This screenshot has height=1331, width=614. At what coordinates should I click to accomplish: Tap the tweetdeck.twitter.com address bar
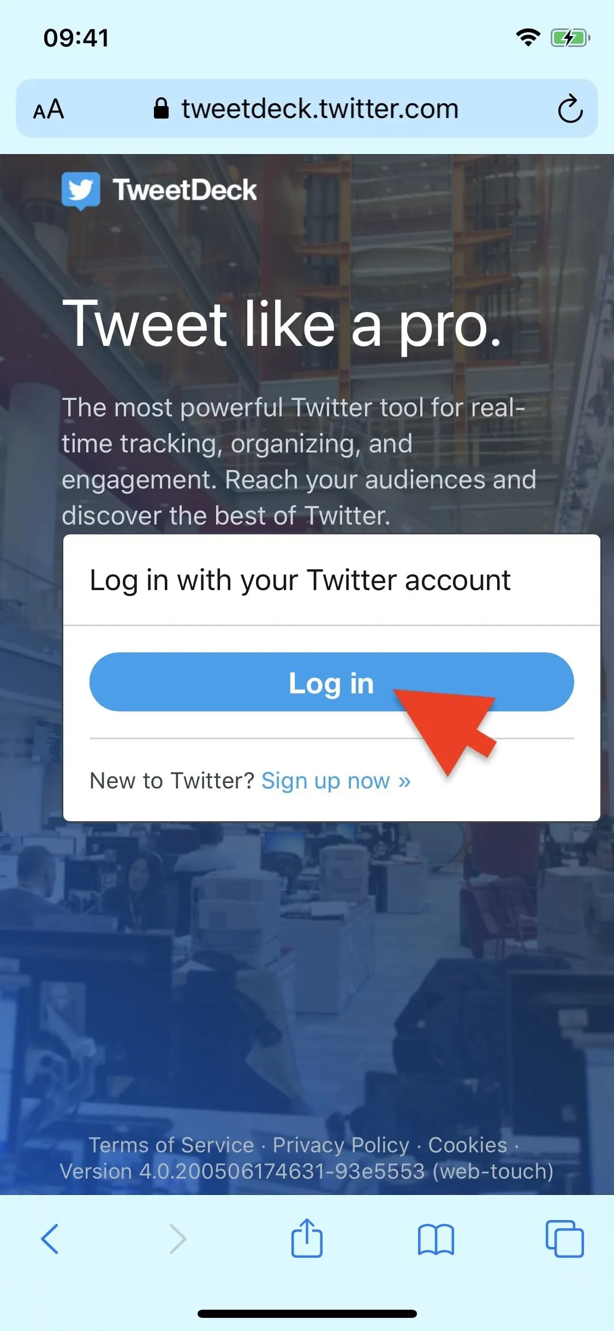pyautogui.click(x=307, y=108)
